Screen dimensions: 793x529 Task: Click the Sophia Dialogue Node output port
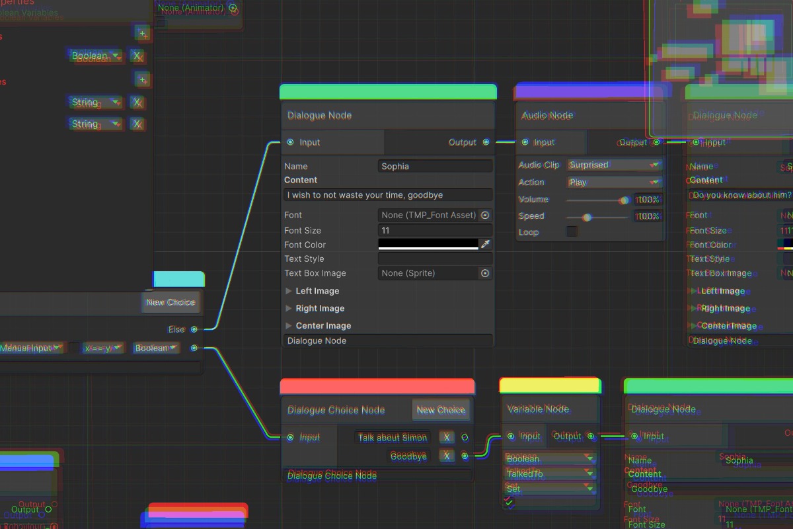[486, 142]
